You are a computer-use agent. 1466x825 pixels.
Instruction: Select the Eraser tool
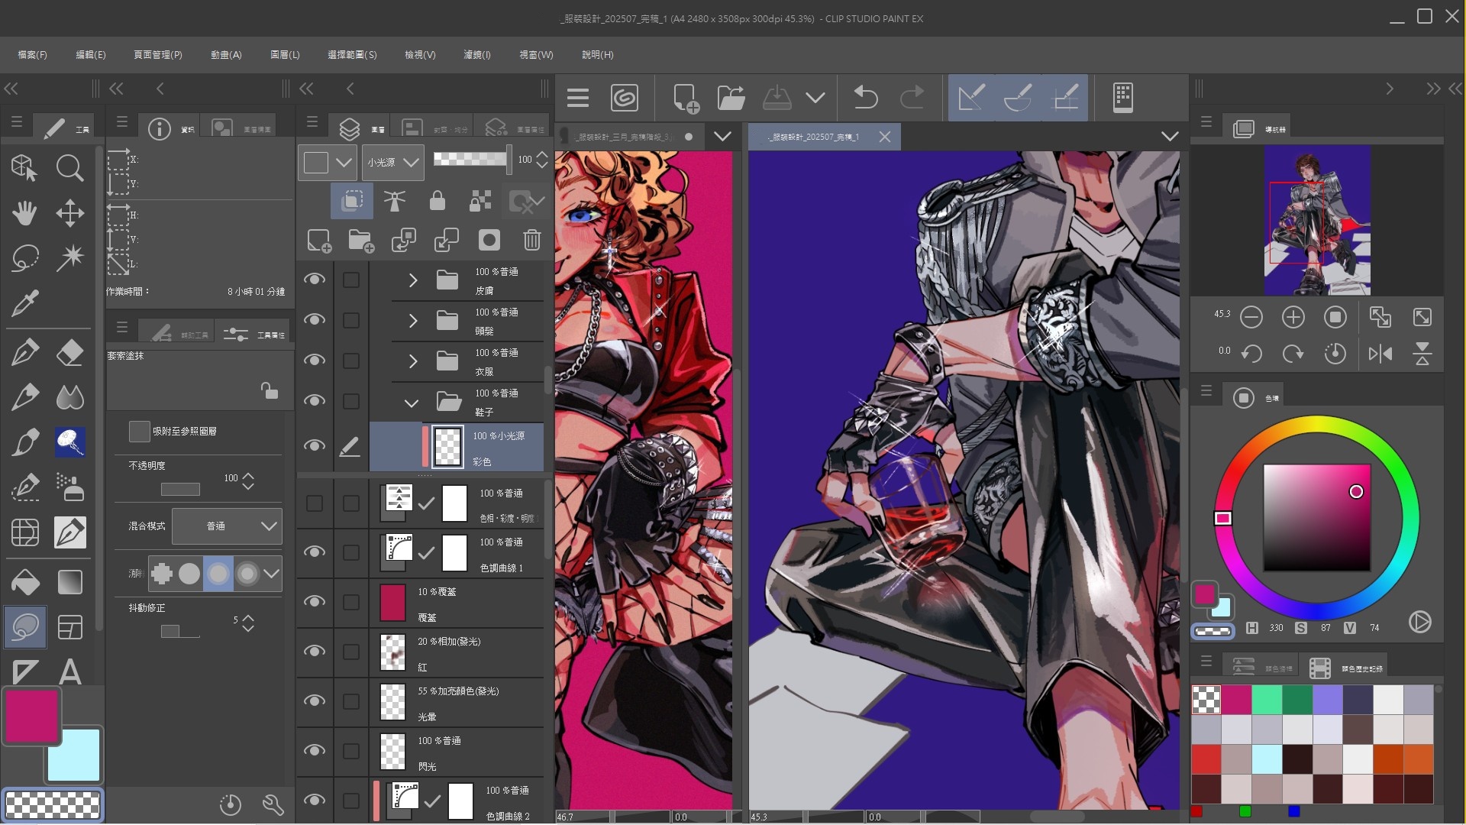pos(69,352)
